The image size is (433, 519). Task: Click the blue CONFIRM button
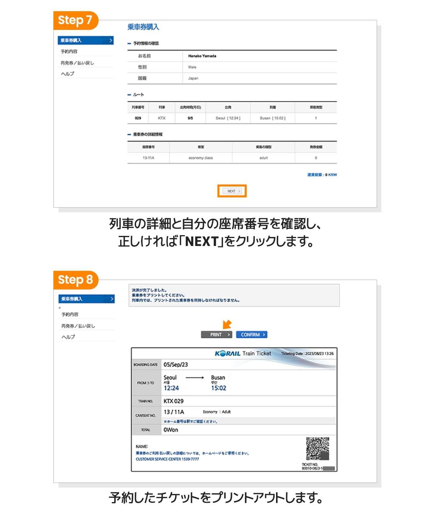(252, 335)
